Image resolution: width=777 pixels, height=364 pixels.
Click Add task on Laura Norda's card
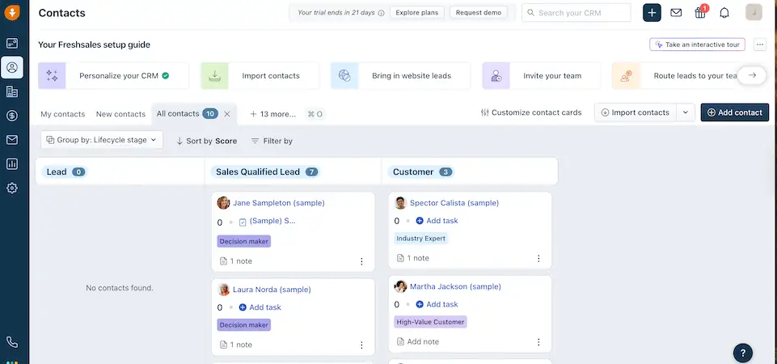(260, 307)
